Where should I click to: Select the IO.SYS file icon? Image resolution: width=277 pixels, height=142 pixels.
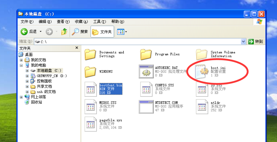pyautogui.click(x=202, y=89)
